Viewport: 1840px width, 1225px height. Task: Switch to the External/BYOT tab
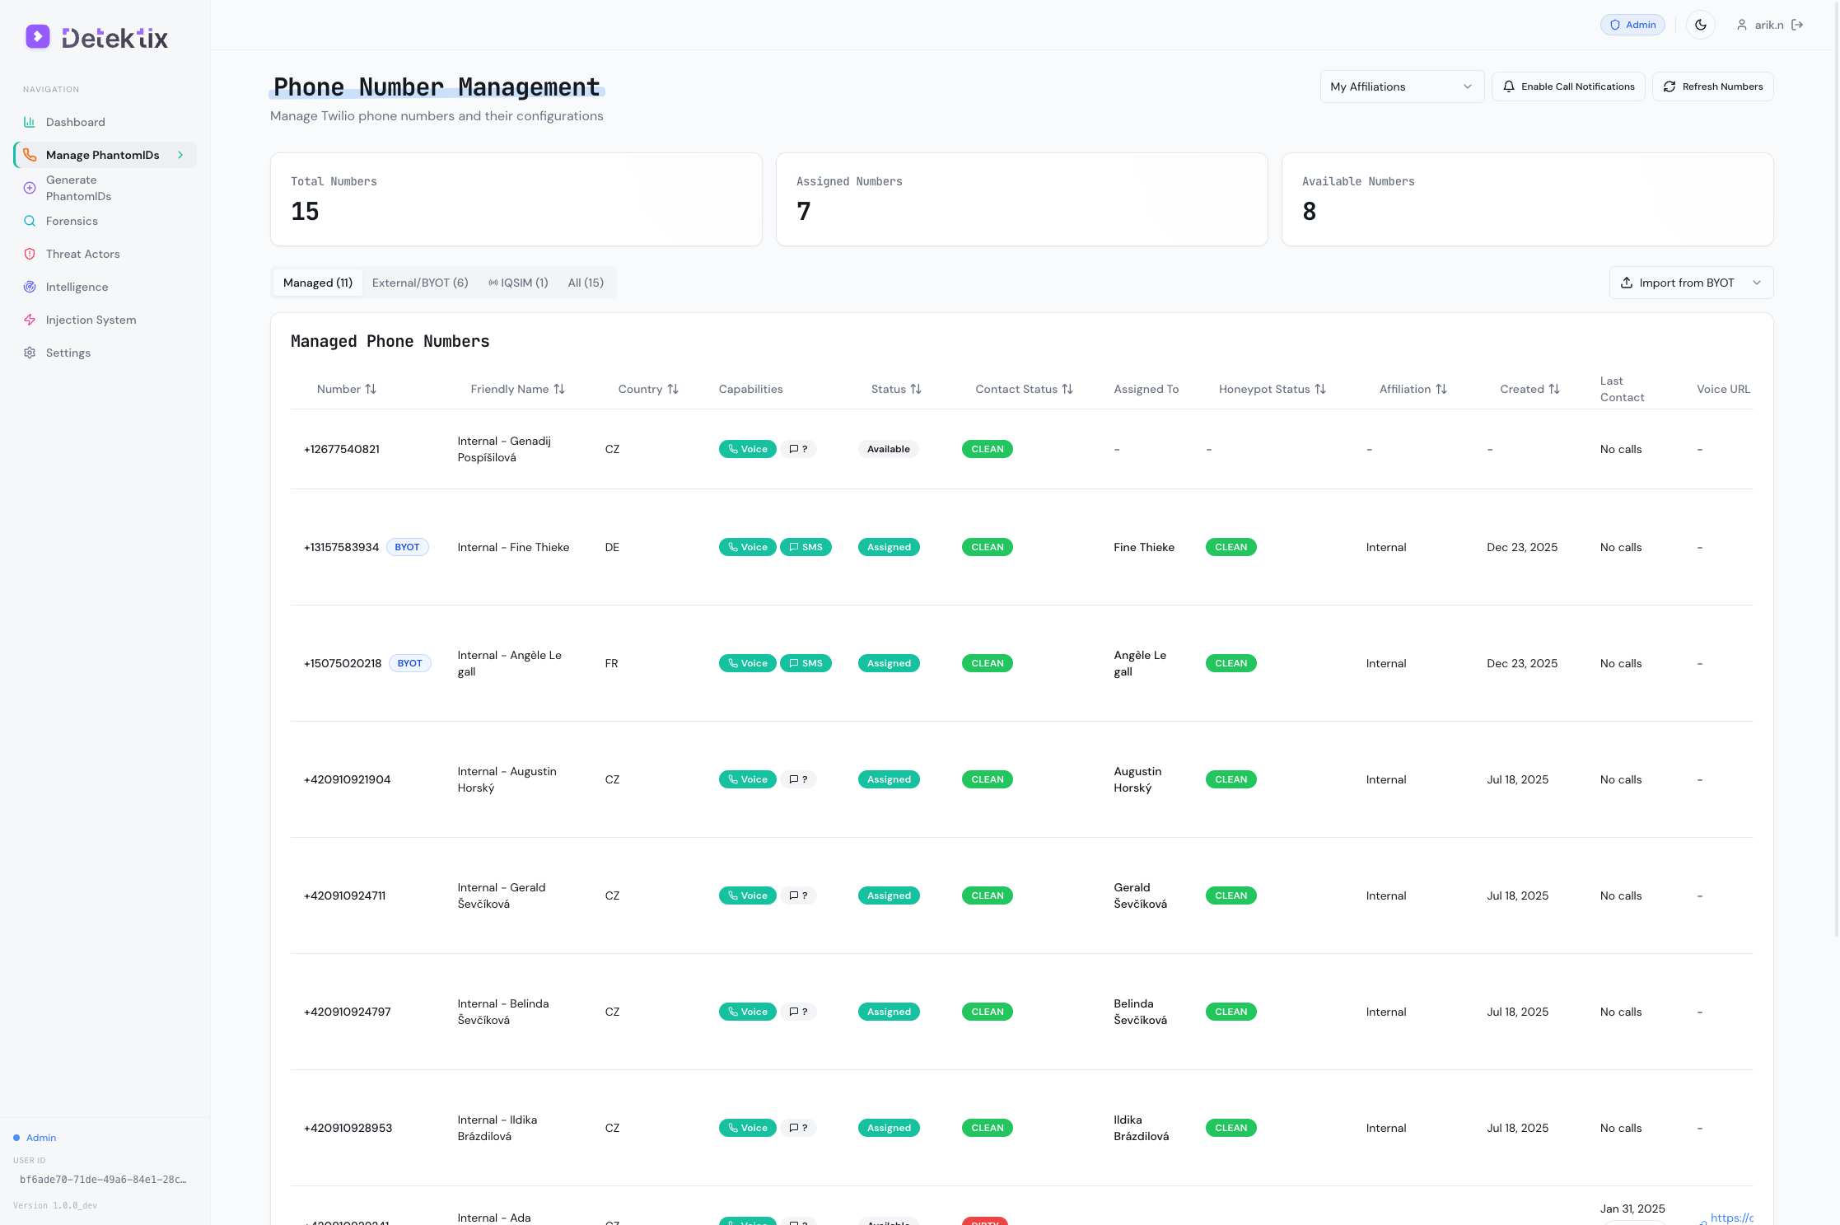[420, 283]
